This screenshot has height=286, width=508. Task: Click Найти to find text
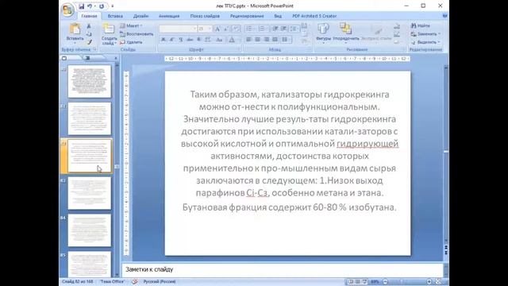421,25
